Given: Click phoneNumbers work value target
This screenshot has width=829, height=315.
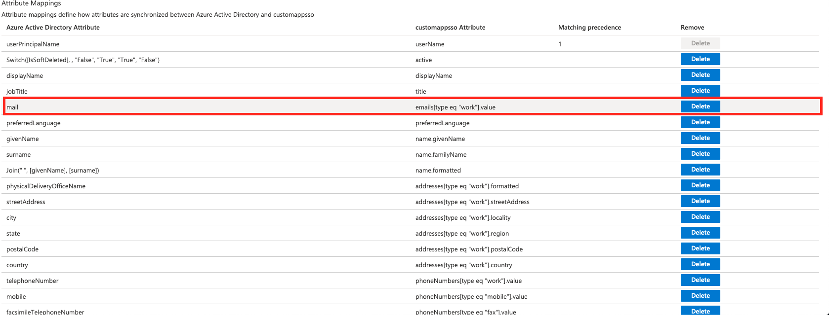Looking at the screenshot, I should (x=469, y=281).
